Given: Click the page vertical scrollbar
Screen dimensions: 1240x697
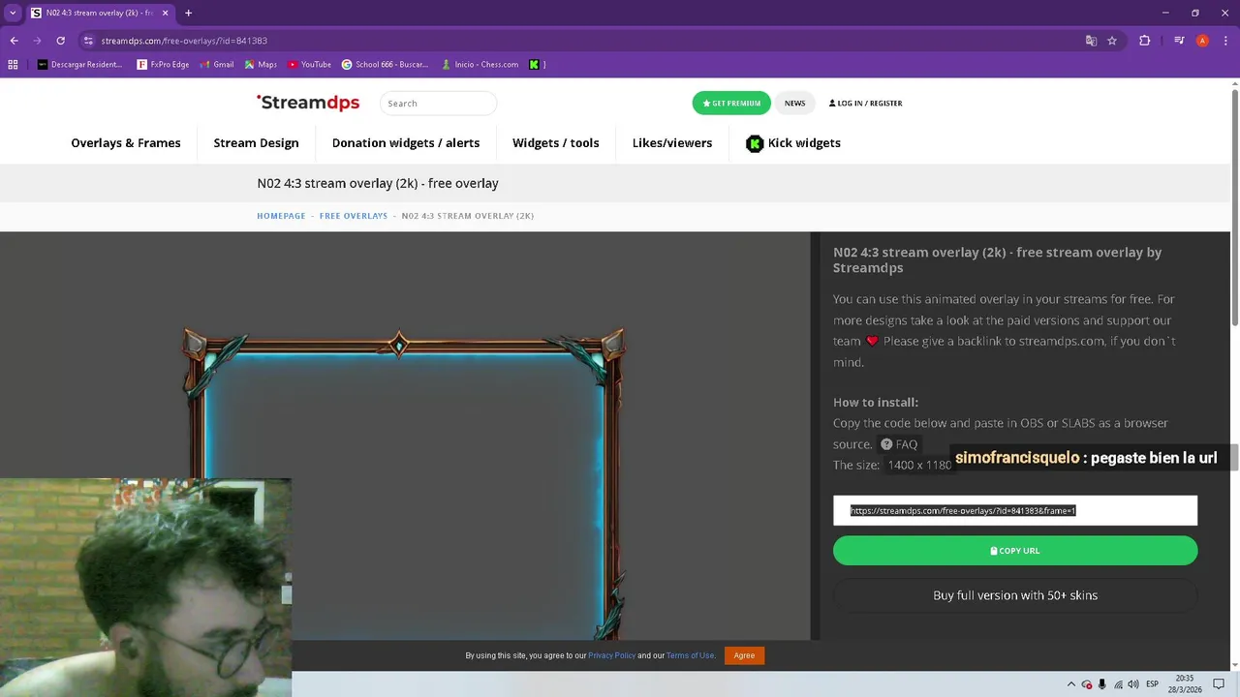Looking at the screenshot, I should [1235, 206].
